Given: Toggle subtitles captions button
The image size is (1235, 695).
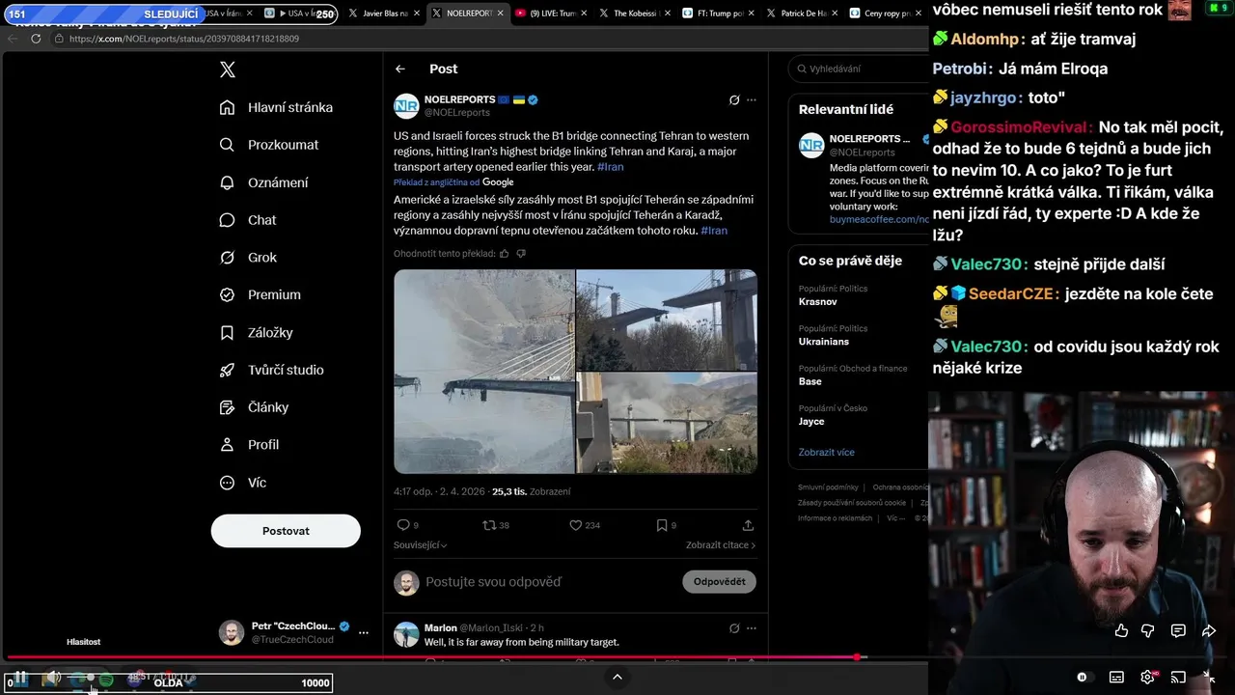Looking at the screenshot, I should click(x=1116, y=677).
